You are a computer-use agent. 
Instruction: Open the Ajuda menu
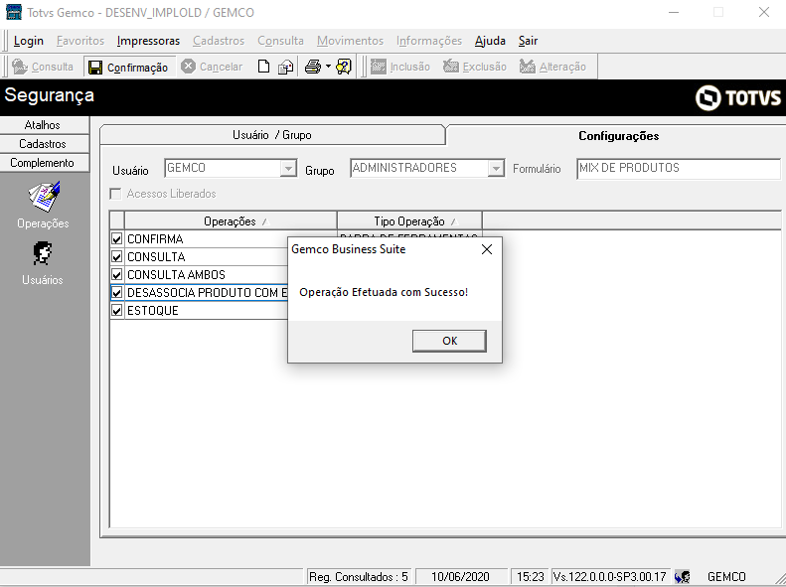click(490, 41)
